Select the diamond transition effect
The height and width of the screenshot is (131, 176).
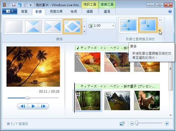[x=72, y=26]
